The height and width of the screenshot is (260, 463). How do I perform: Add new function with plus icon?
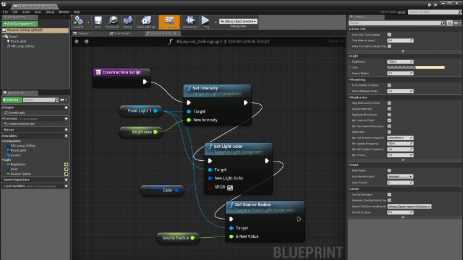66,118
